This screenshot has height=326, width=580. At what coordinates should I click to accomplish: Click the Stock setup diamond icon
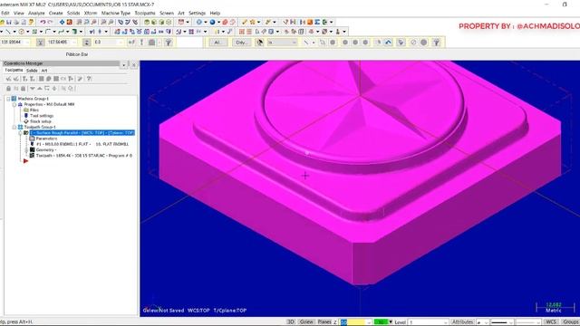[x=26, y=121]
